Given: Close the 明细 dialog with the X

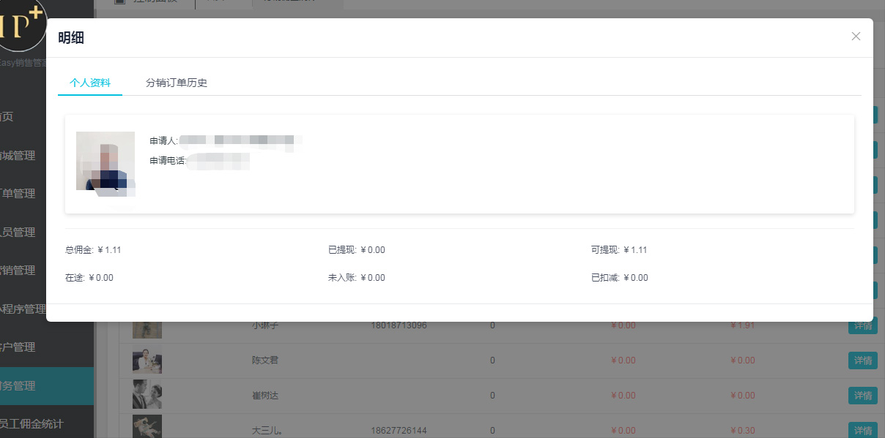Looking at the screenshot, I should [x=856, y=37].
